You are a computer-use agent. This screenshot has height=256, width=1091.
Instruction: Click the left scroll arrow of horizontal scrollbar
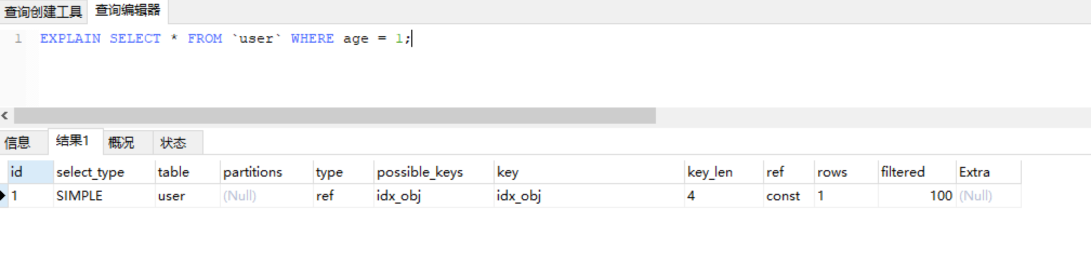(x=5, y=116)
